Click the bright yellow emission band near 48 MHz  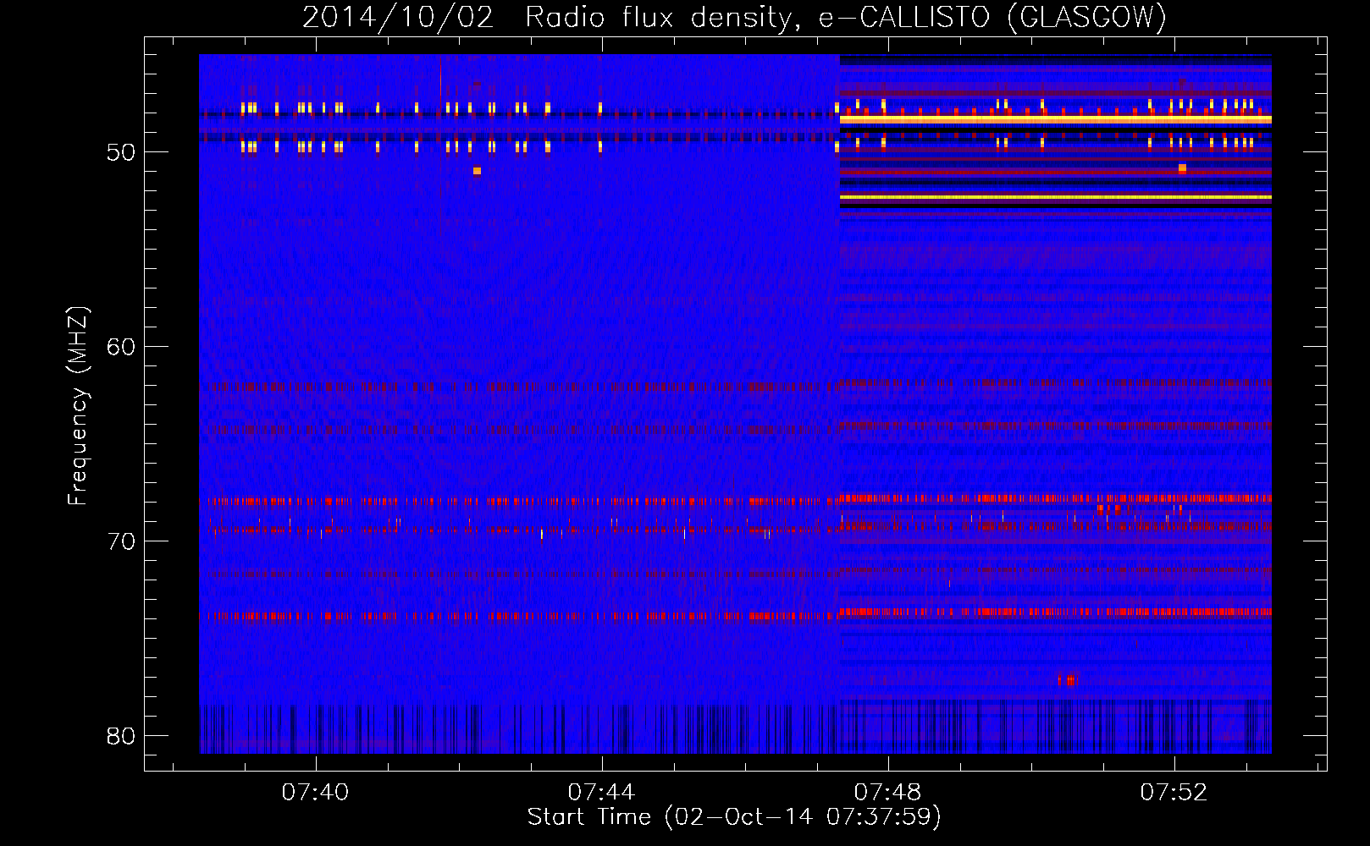(1055, 120)
